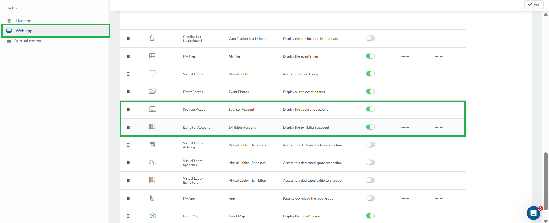Image resolution: width=549 pixels, height=223 pixels.
Task: Click the scrollbar down arrow
Action: pyautogui.click(x=546, y=221)
